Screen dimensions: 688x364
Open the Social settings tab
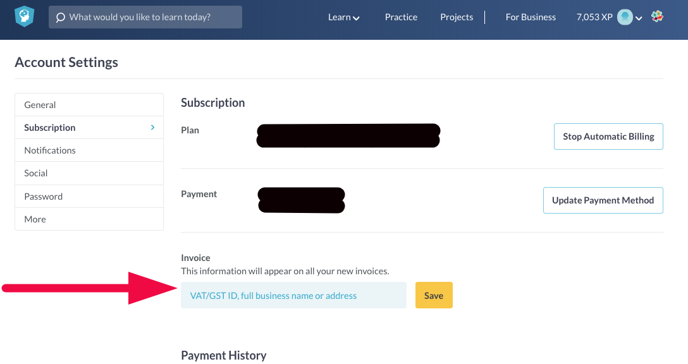click(36, 173)
